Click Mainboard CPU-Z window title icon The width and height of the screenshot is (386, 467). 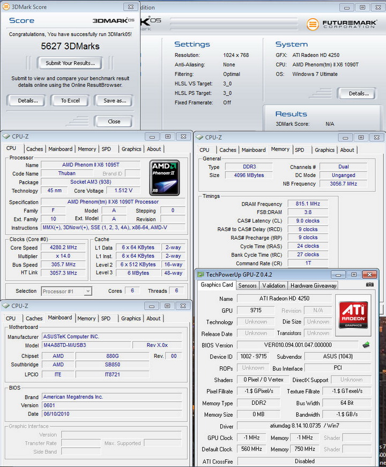(6, 306)
